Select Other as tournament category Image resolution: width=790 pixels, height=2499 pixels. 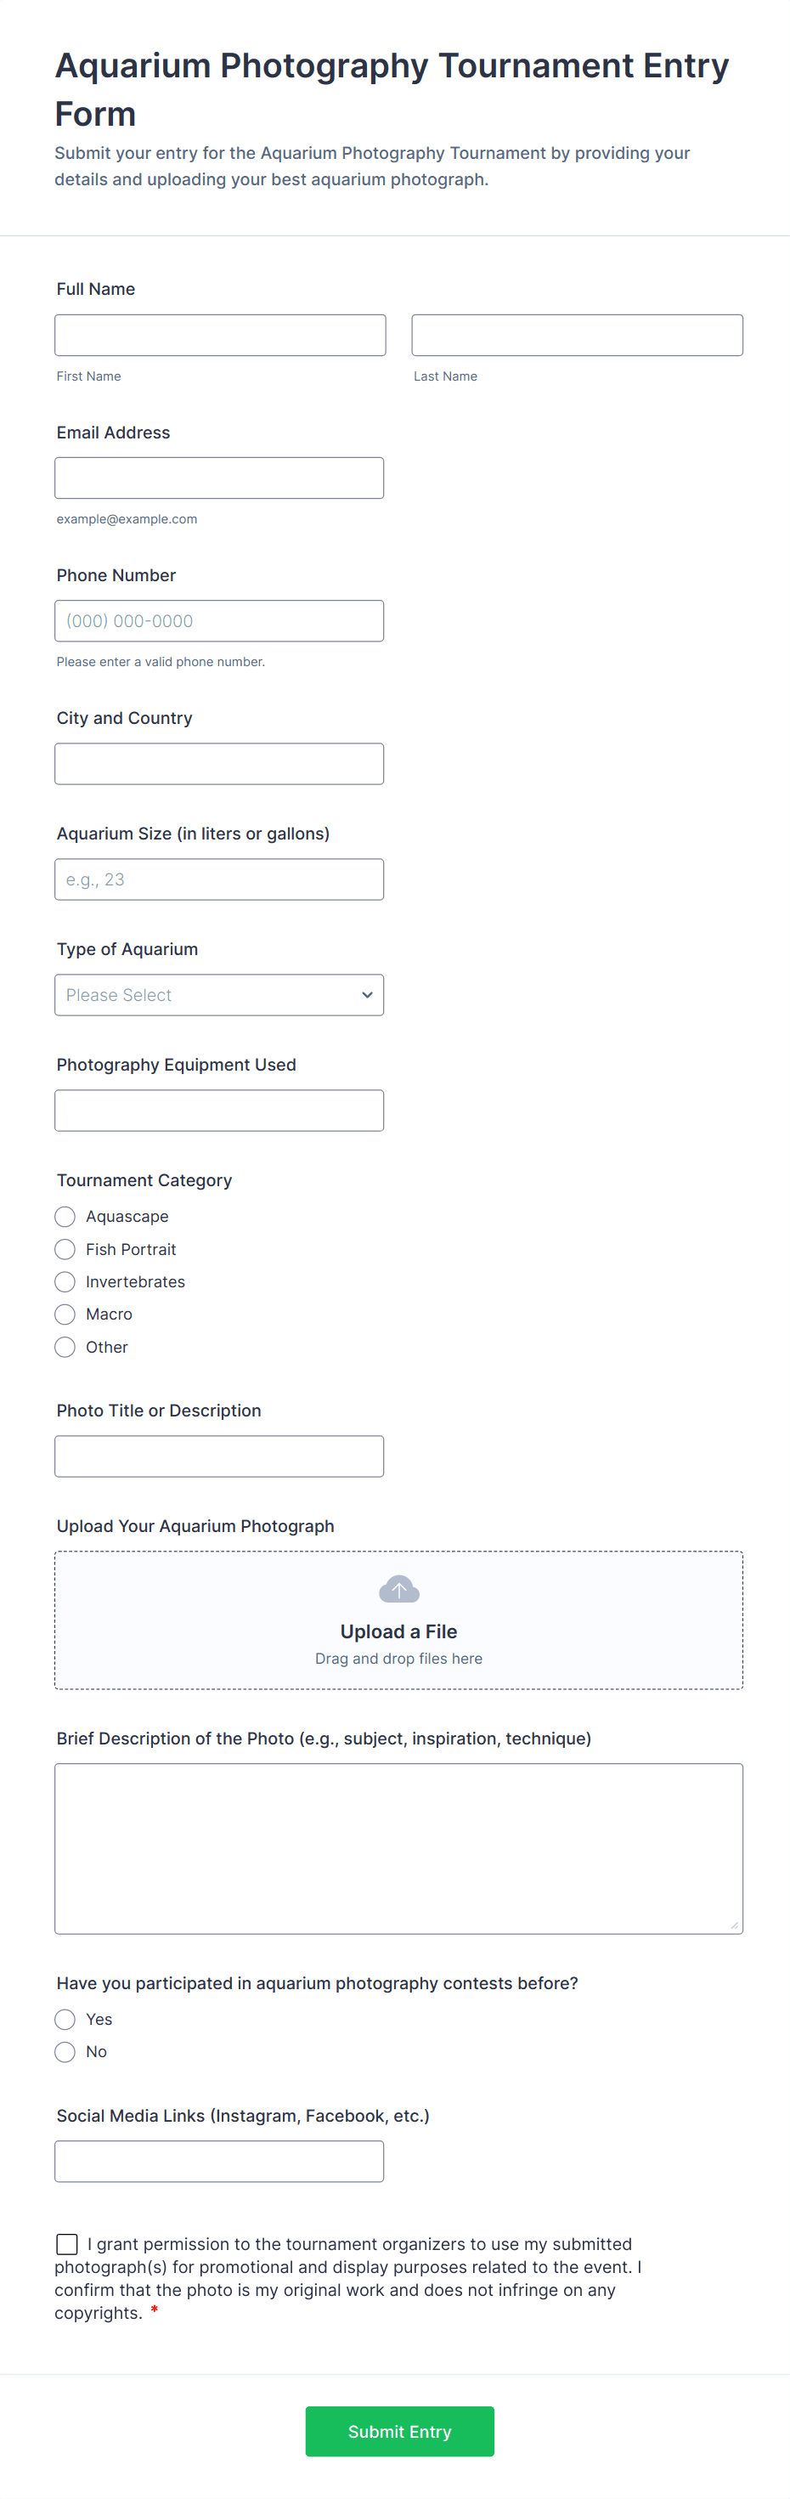point(65,1347)
